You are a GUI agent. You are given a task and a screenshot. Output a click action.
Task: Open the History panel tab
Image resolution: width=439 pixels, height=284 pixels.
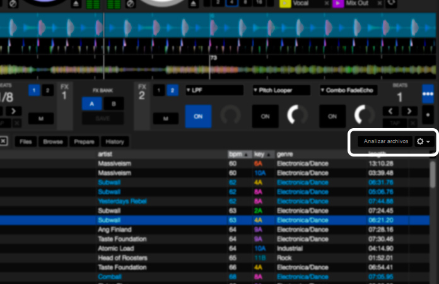115,142
